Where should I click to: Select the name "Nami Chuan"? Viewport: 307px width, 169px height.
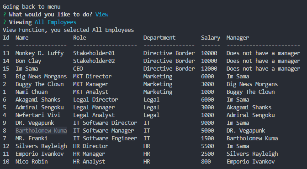32,92
